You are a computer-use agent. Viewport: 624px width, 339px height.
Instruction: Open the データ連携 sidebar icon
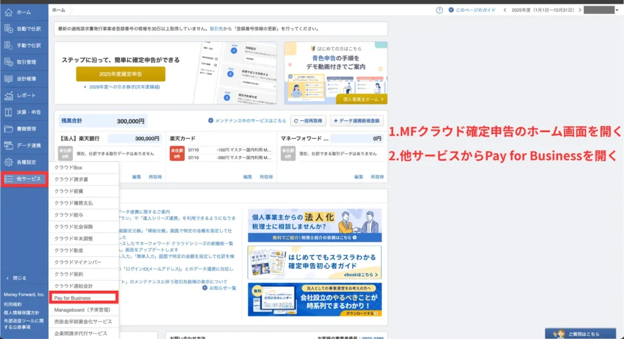[9, 145]
